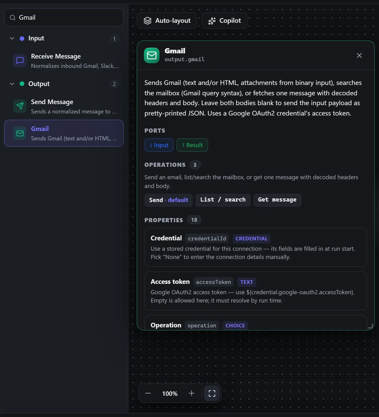Click the green Gmail icon in panel header
379x417 pixels.
(152, 55)
